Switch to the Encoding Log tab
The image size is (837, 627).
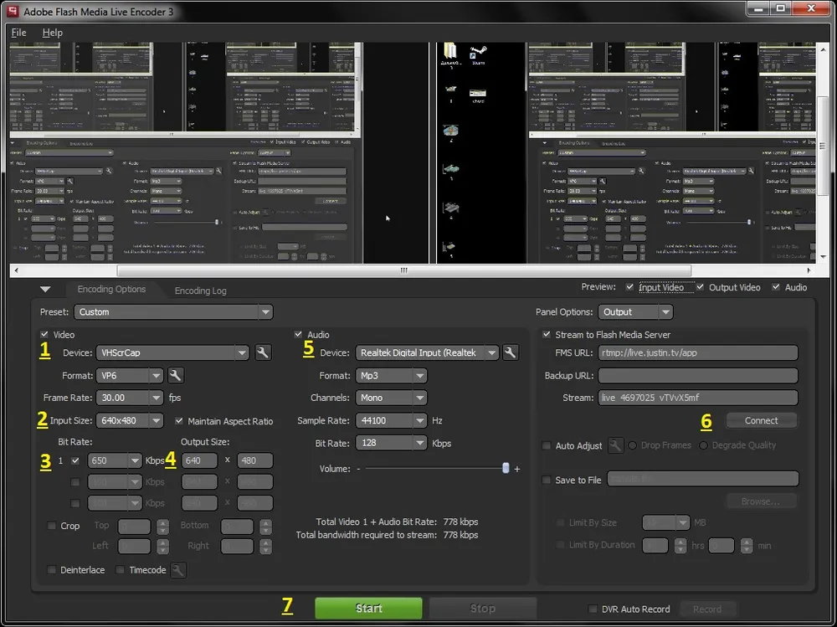[200, 290]
